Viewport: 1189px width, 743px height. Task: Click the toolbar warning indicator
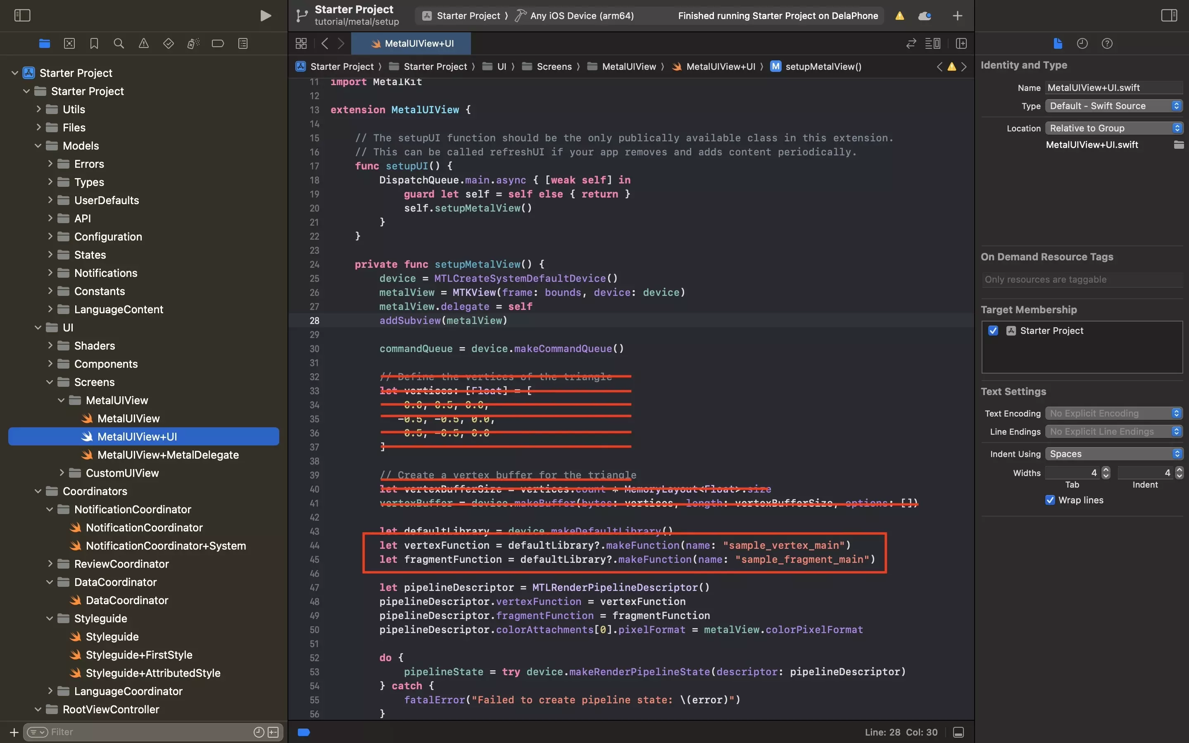[899, 16]
